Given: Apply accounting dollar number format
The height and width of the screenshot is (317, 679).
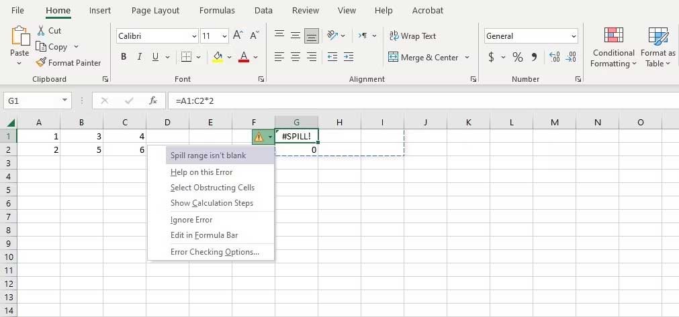Looking at the screenshot, I should [x=491, y=57].
